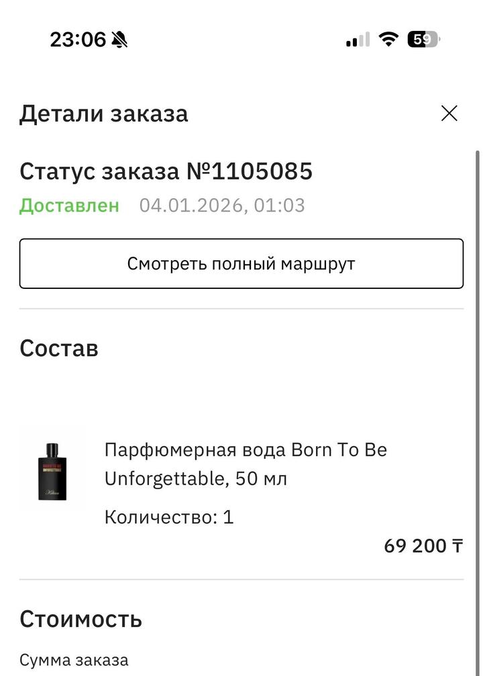The image size is (483, 676).
Task: Tap the Стоимость section heading
Action: click(80, 618)
